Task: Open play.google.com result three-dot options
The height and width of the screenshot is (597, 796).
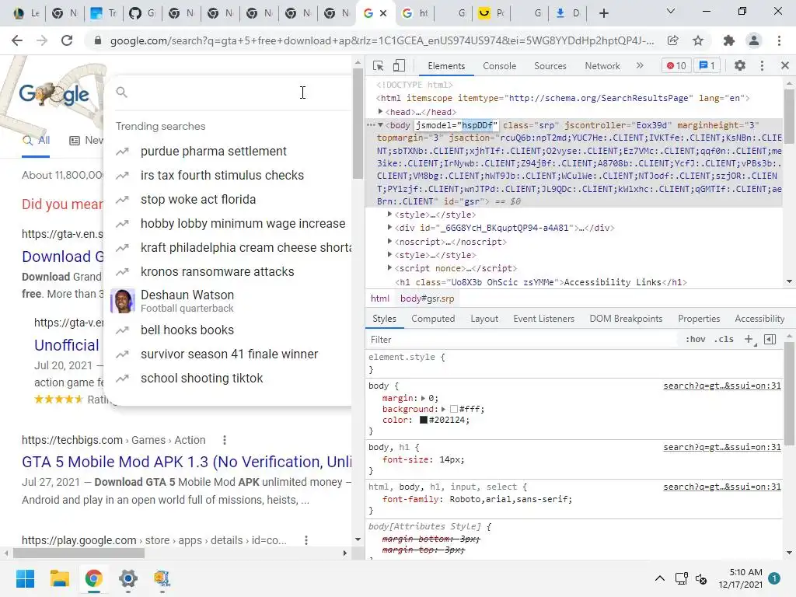Action: 305,540
